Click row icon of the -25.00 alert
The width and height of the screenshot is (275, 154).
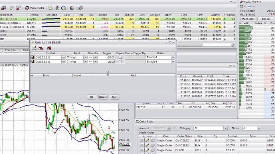pyautogui.click(x=32, y=57)
